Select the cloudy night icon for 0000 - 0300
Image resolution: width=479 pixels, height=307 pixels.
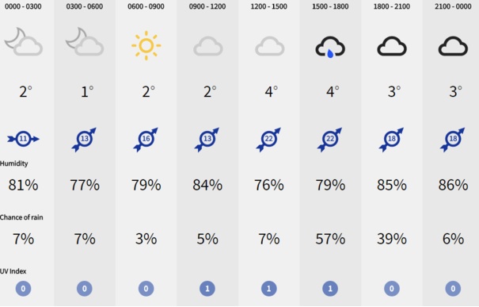click(x=23, y=41)
